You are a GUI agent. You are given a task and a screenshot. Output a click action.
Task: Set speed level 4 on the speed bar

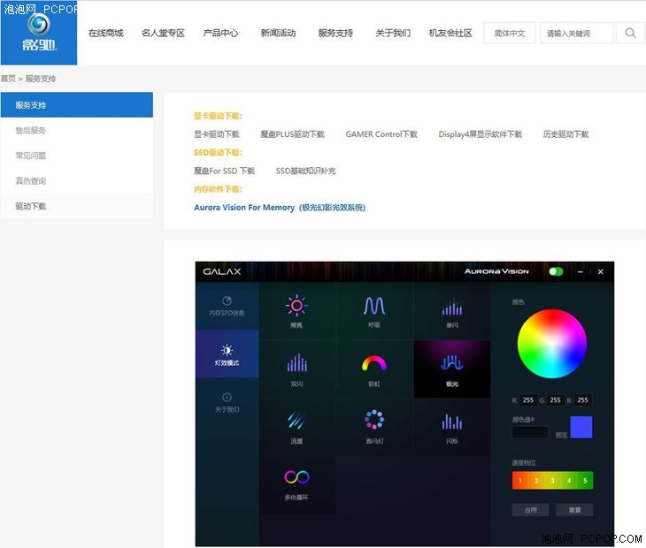pos(569,481)
